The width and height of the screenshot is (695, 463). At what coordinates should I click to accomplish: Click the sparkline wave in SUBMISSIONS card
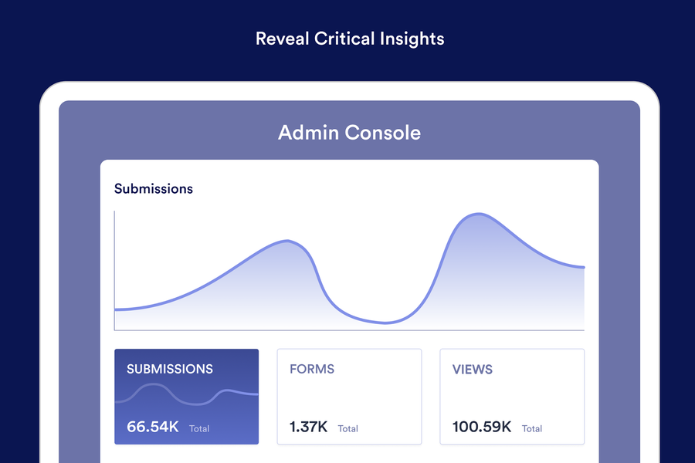[x=187, y=394]
